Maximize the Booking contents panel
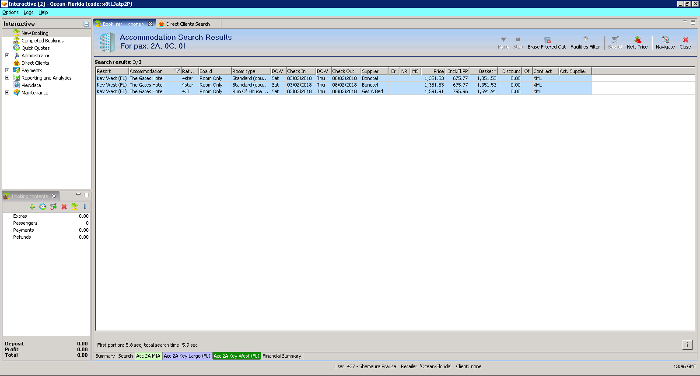 [x=86, y=195]
